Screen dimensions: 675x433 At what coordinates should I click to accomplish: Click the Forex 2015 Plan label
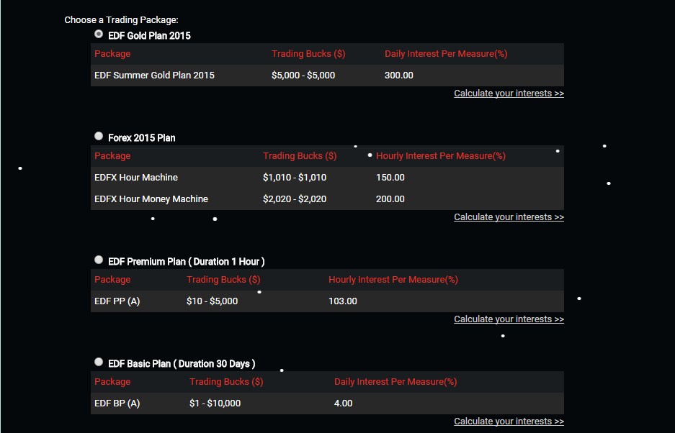click(141, 137)
